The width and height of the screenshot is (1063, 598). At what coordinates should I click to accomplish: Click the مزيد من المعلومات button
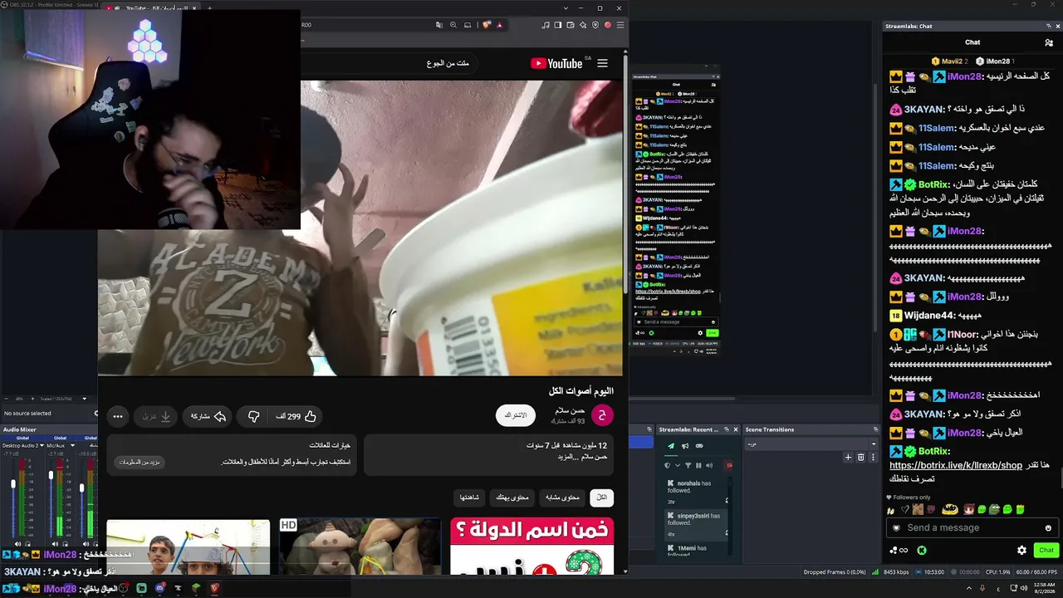[x=140, y=462]
